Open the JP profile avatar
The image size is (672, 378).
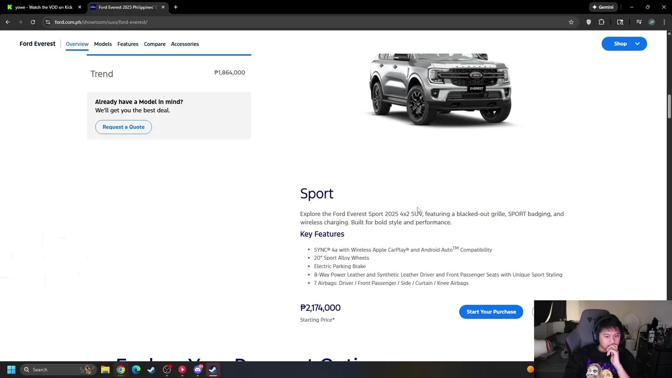pos(652,22)
